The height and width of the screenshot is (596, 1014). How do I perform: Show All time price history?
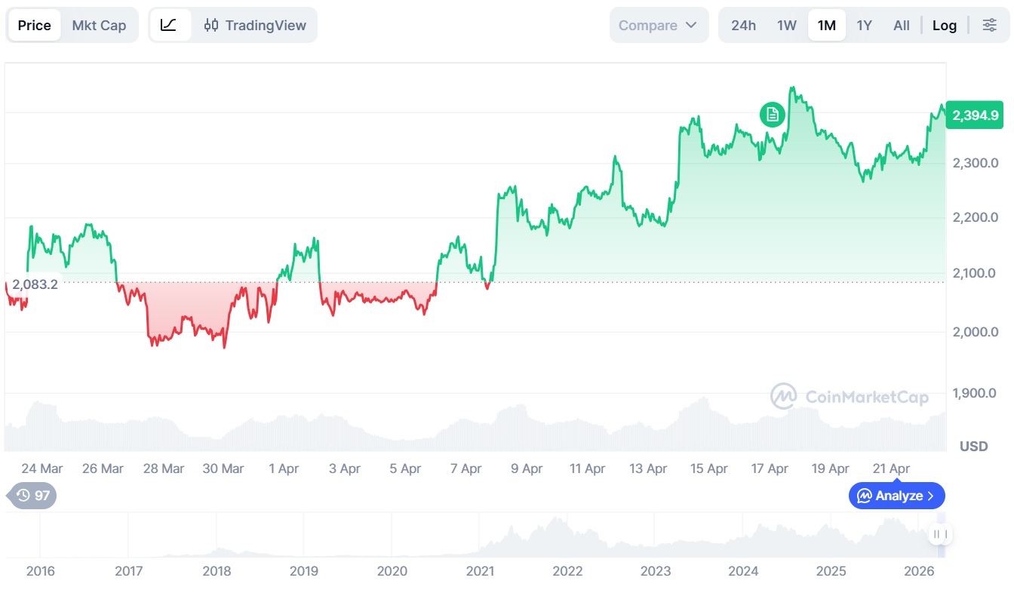tap(902, 25)
